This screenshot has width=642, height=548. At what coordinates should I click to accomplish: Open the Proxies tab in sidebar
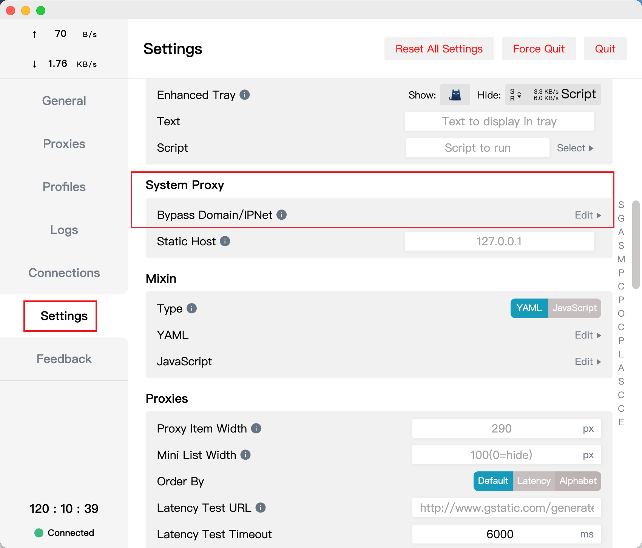tap(64, 144)
